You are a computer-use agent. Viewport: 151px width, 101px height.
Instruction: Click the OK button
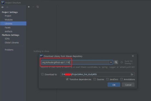(x=114, y=85)
